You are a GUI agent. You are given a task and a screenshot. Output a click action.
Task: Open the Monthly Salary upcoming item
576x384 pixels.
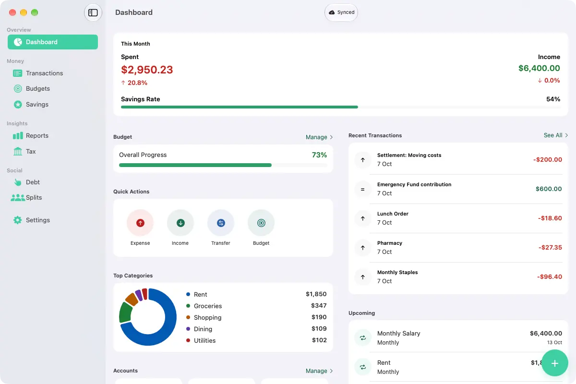[458, 338]
